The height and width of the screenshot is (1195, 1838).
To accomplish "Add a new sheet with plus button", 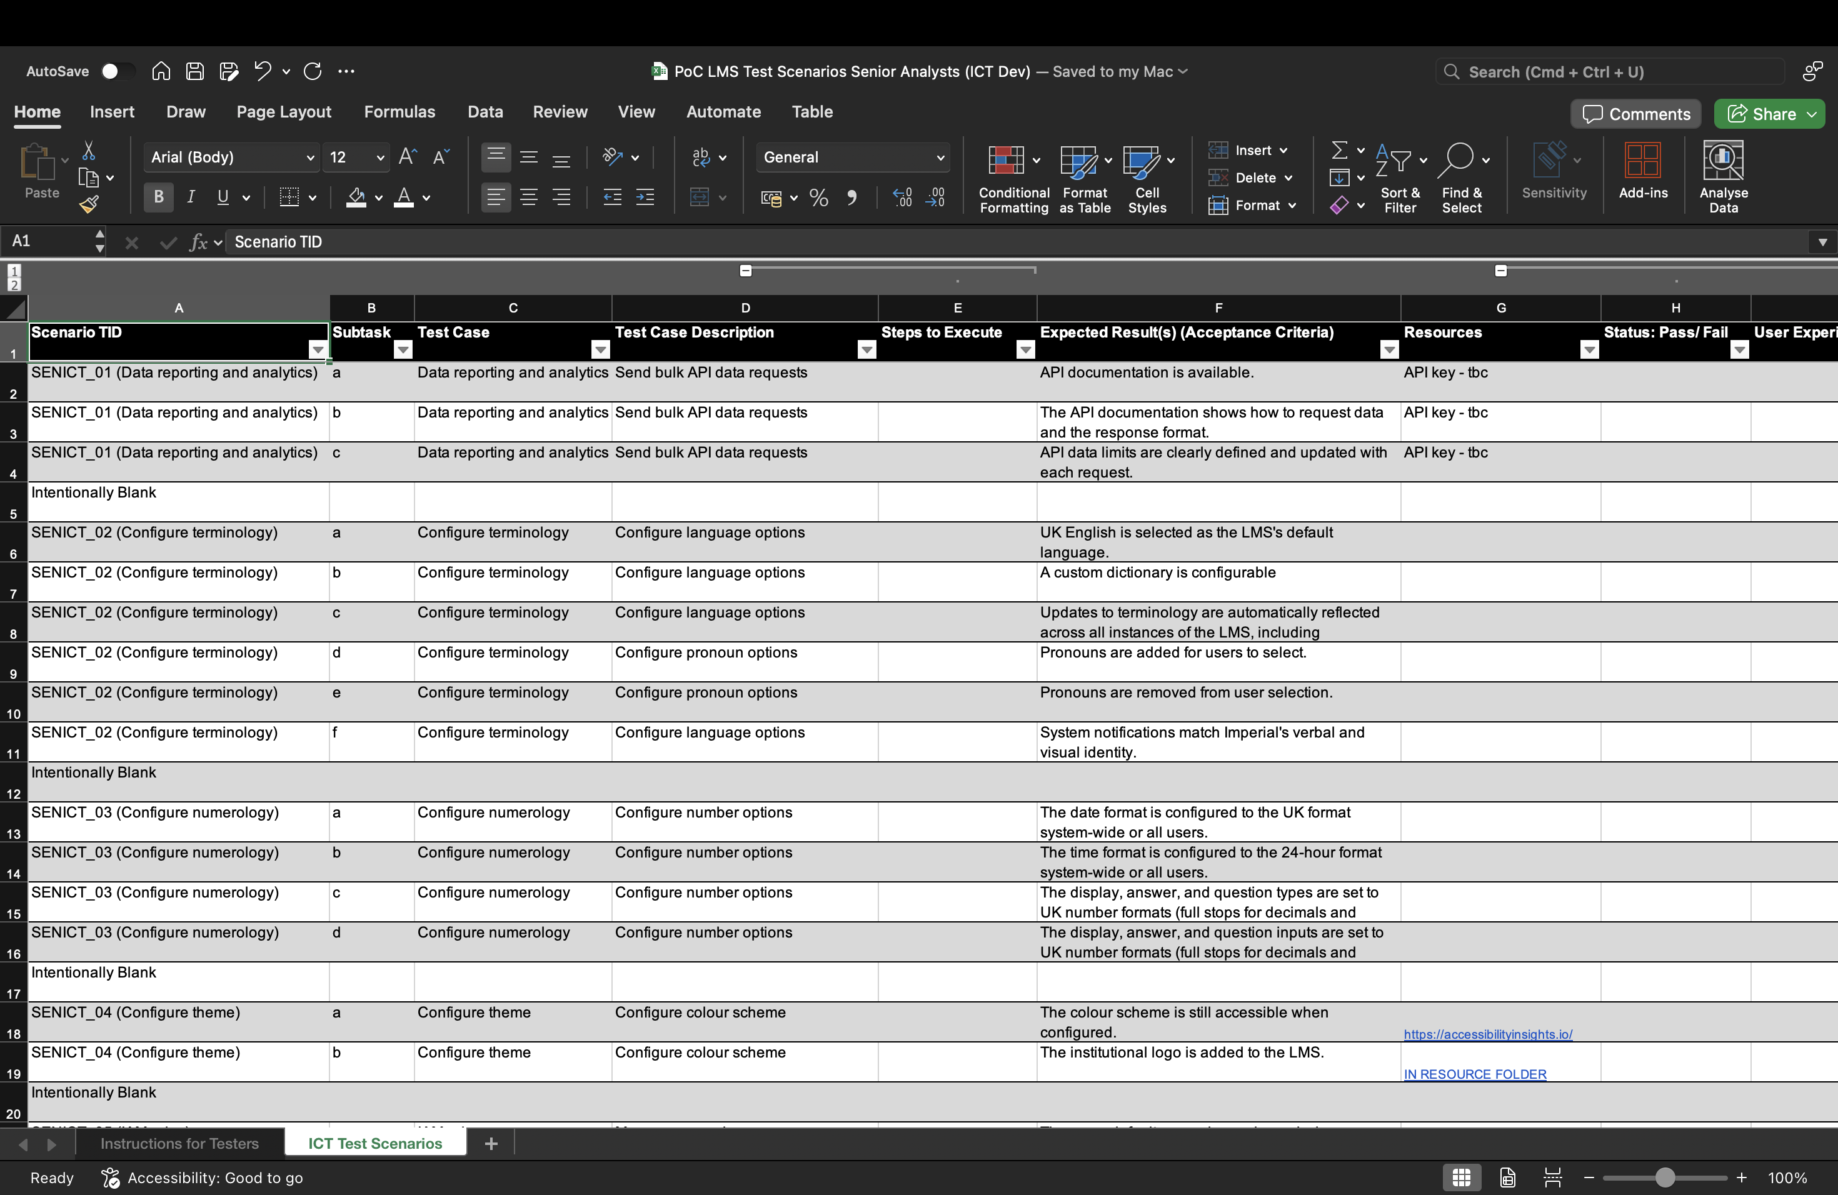I will pos(491,1143).
